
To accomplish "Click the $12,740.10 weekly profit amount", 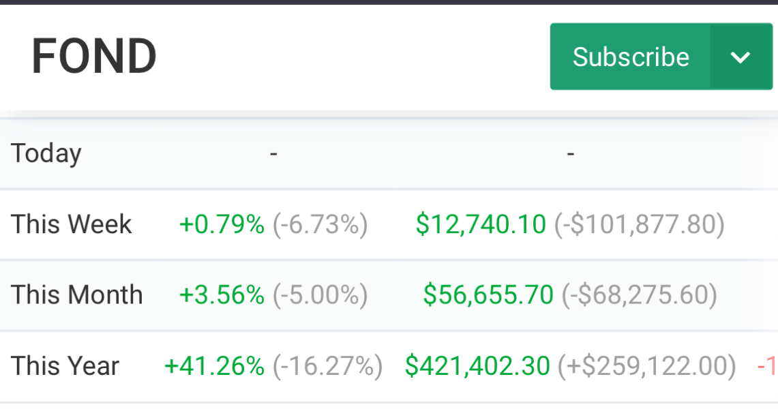I will 481,224.
